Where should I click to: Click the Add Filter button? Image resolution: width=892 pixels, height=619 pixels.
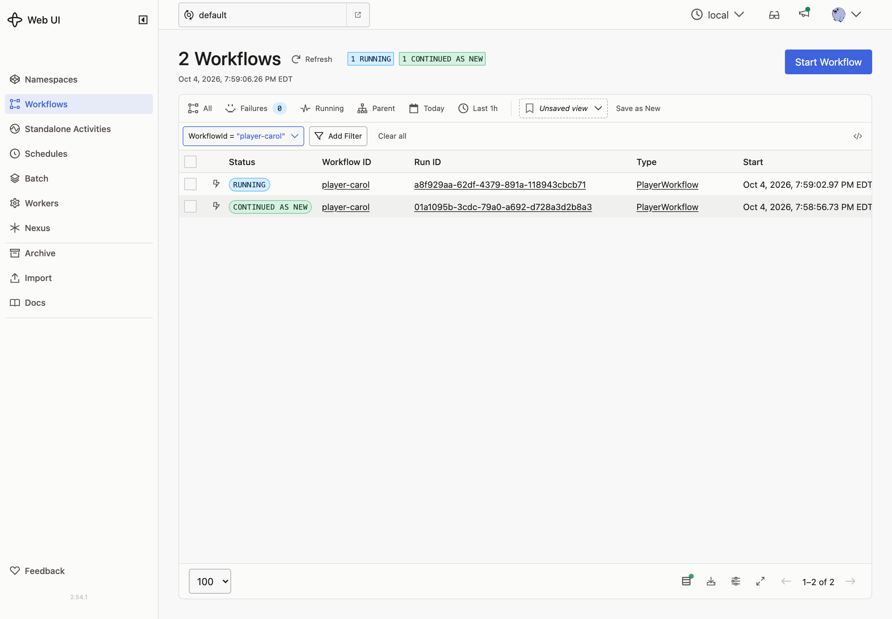[338, 136]
